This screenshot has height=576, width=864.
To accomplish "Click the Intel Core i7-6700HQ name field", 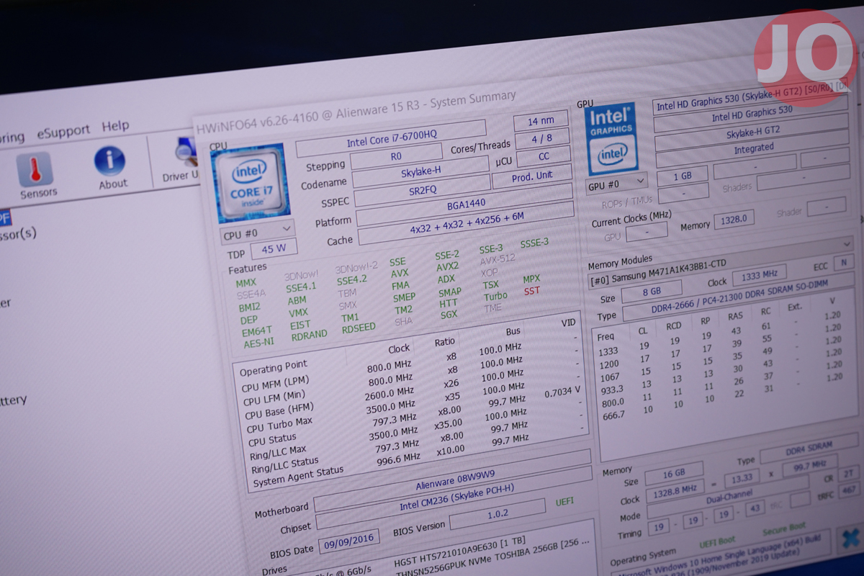I will pyautogui.click(x=391, y=138).
